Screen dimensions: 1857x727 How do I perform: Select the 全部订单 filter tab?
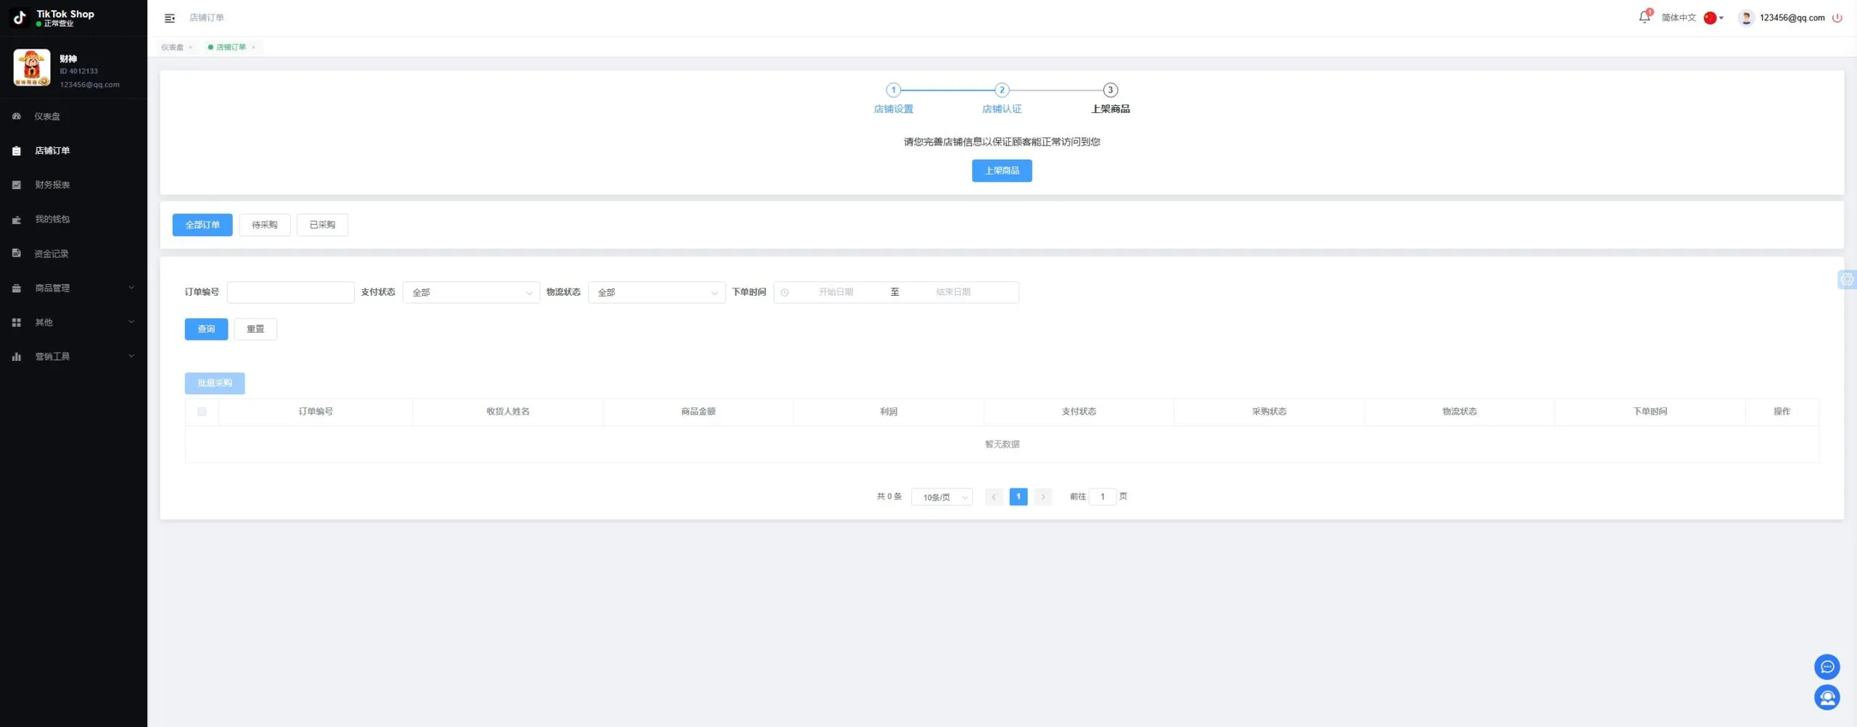(202, 225)
